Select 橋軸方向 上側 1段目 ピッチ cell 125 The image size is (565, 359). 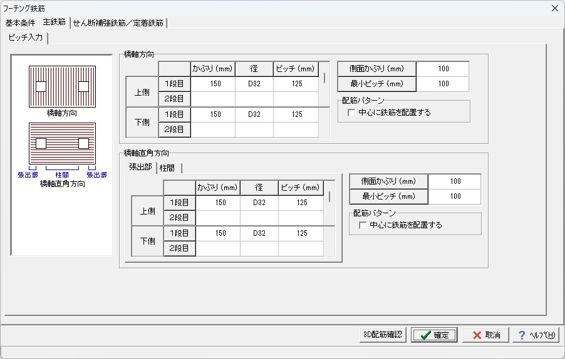pos(296,84)
